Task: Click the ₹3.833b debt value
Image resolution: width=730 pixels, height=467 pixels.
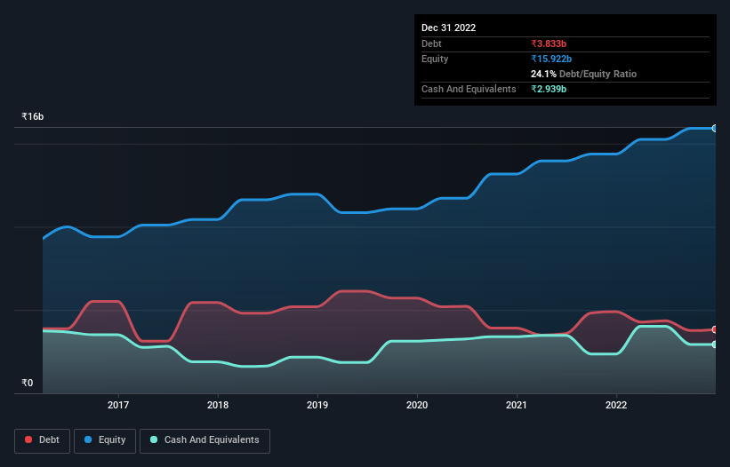Action: point(549,44)
